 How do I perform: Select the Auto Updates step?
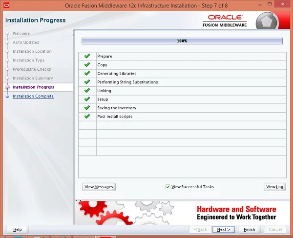pos(26,42)
